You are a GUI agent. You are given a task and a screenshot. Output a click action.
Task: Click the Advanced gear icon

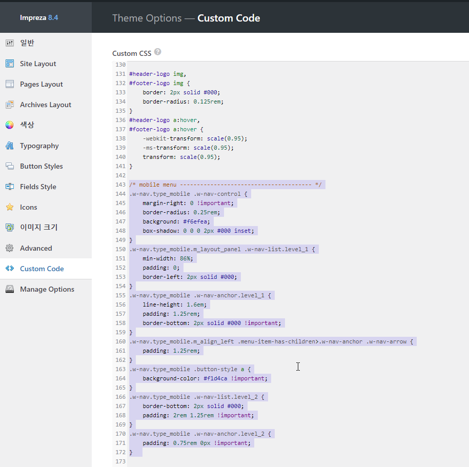click(10, 248)
